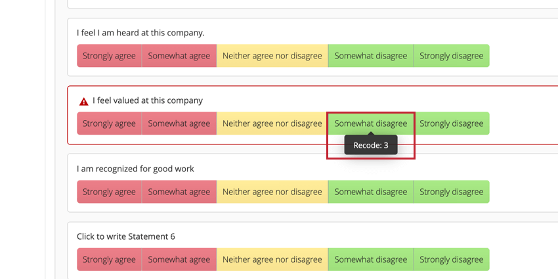Click 'I feel valued at this company' statement text
This screenshot has width=558, height=279.
pos(148,100)
